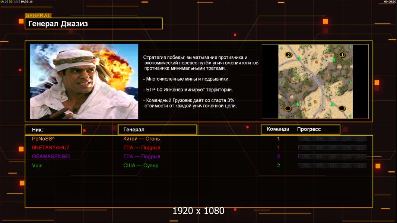Click the GENERAL label tag above title

(38, 16)
